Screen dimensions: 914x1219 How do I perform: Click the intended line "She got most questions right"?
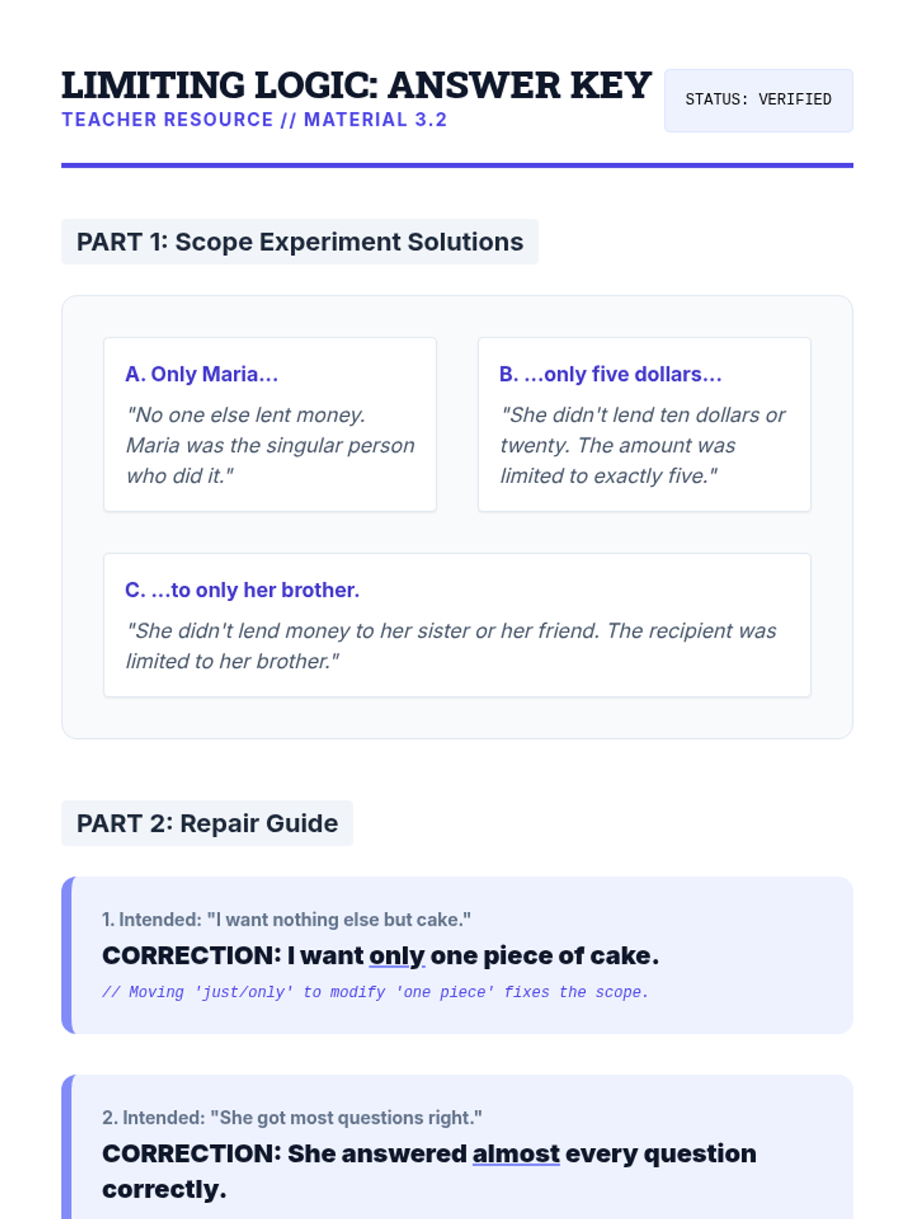[x=292, y=1118]
